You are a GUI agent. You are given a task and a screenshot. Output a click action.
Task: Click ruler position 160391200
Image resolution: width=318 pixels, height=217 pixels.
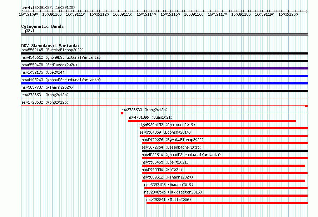coord(288,14)
